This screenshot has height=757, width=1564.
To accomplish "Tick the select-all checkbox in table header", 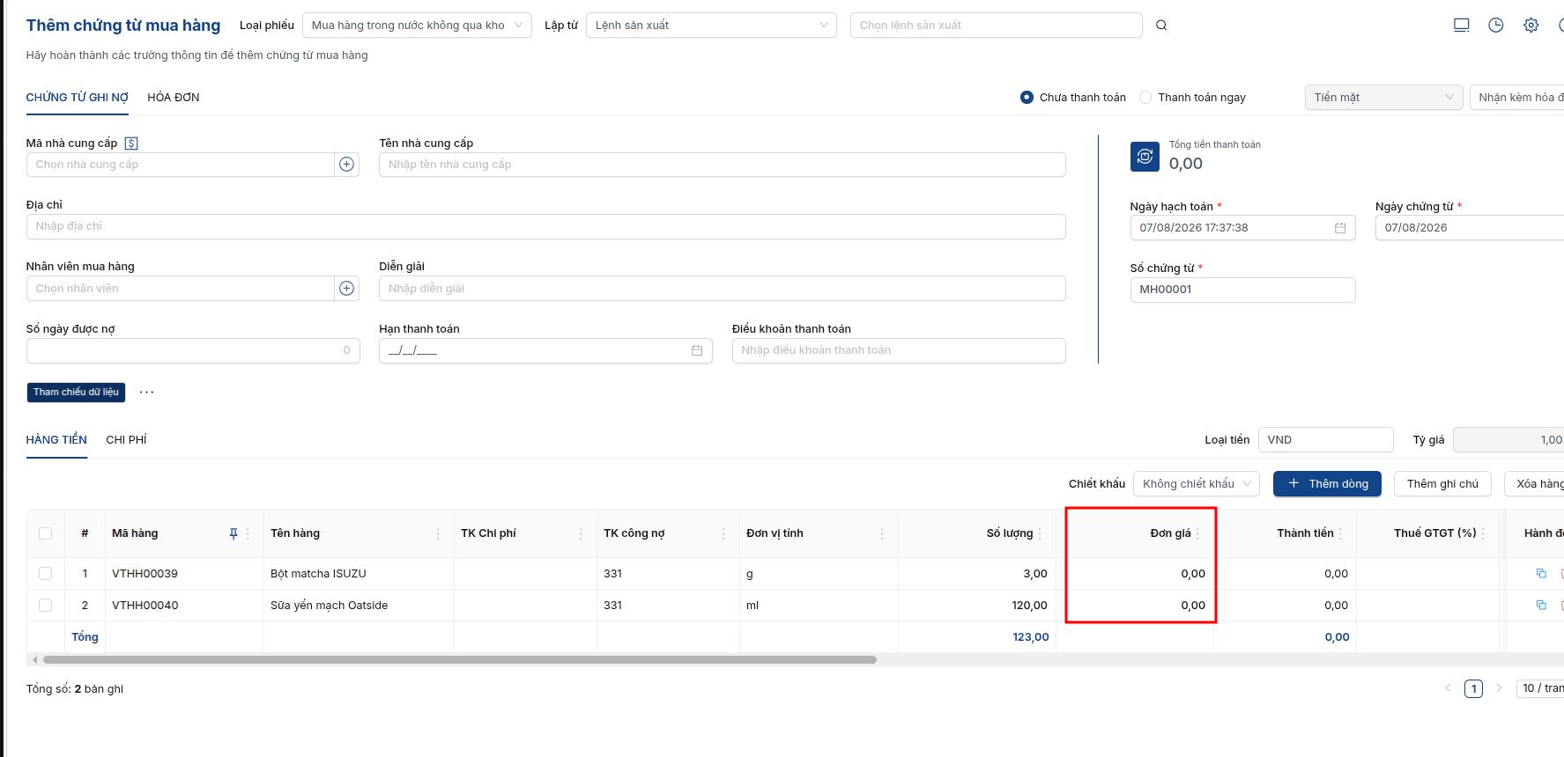I will point(46,533).
